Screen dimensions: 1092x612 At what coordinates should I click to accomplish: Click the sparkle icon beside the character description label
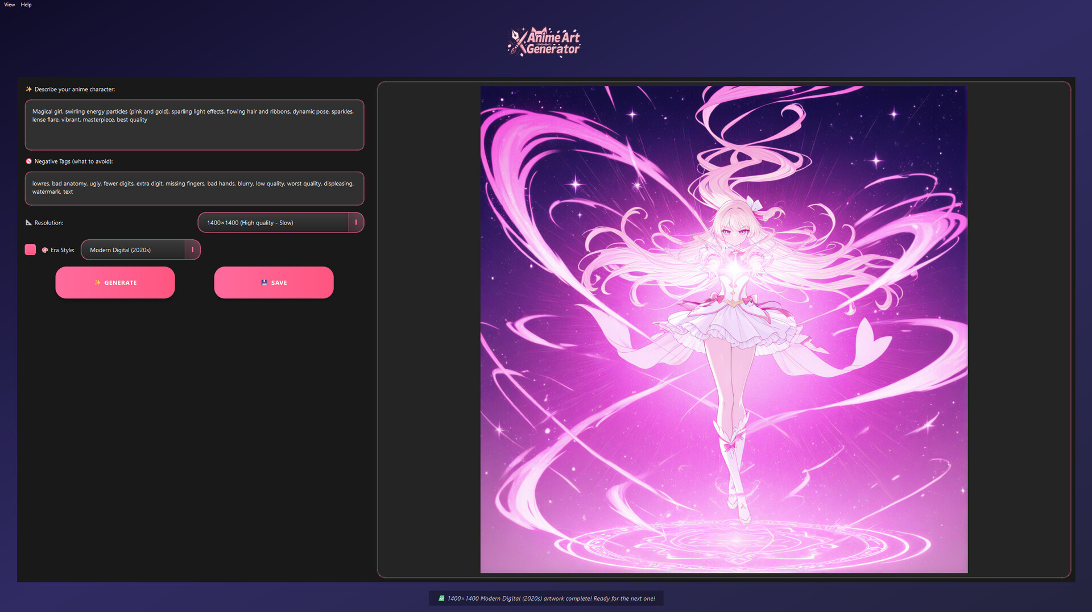pyautogui.click(x=28, y=89)
